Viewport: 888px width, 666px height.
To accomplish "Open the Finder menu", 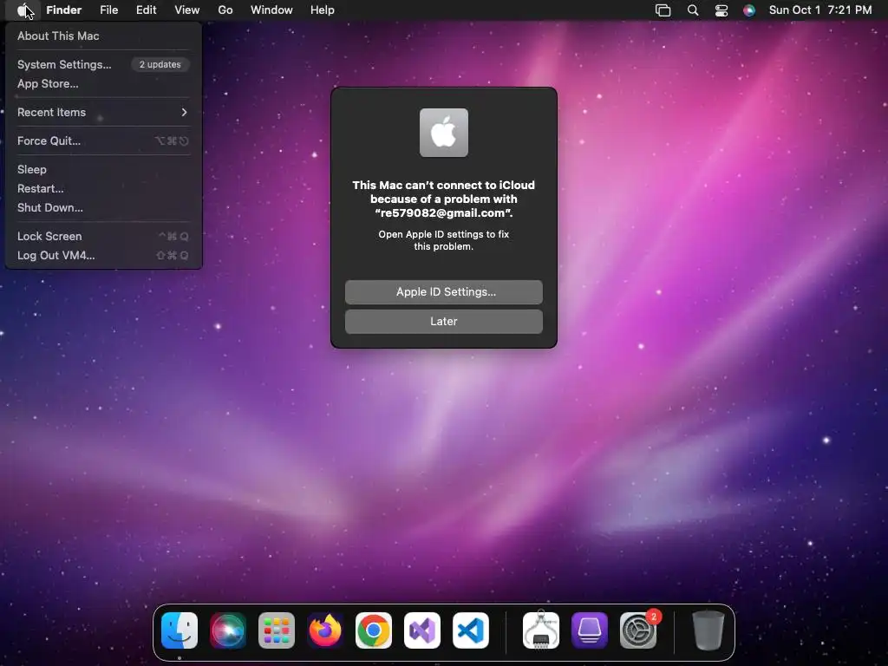I will point(63,10).
